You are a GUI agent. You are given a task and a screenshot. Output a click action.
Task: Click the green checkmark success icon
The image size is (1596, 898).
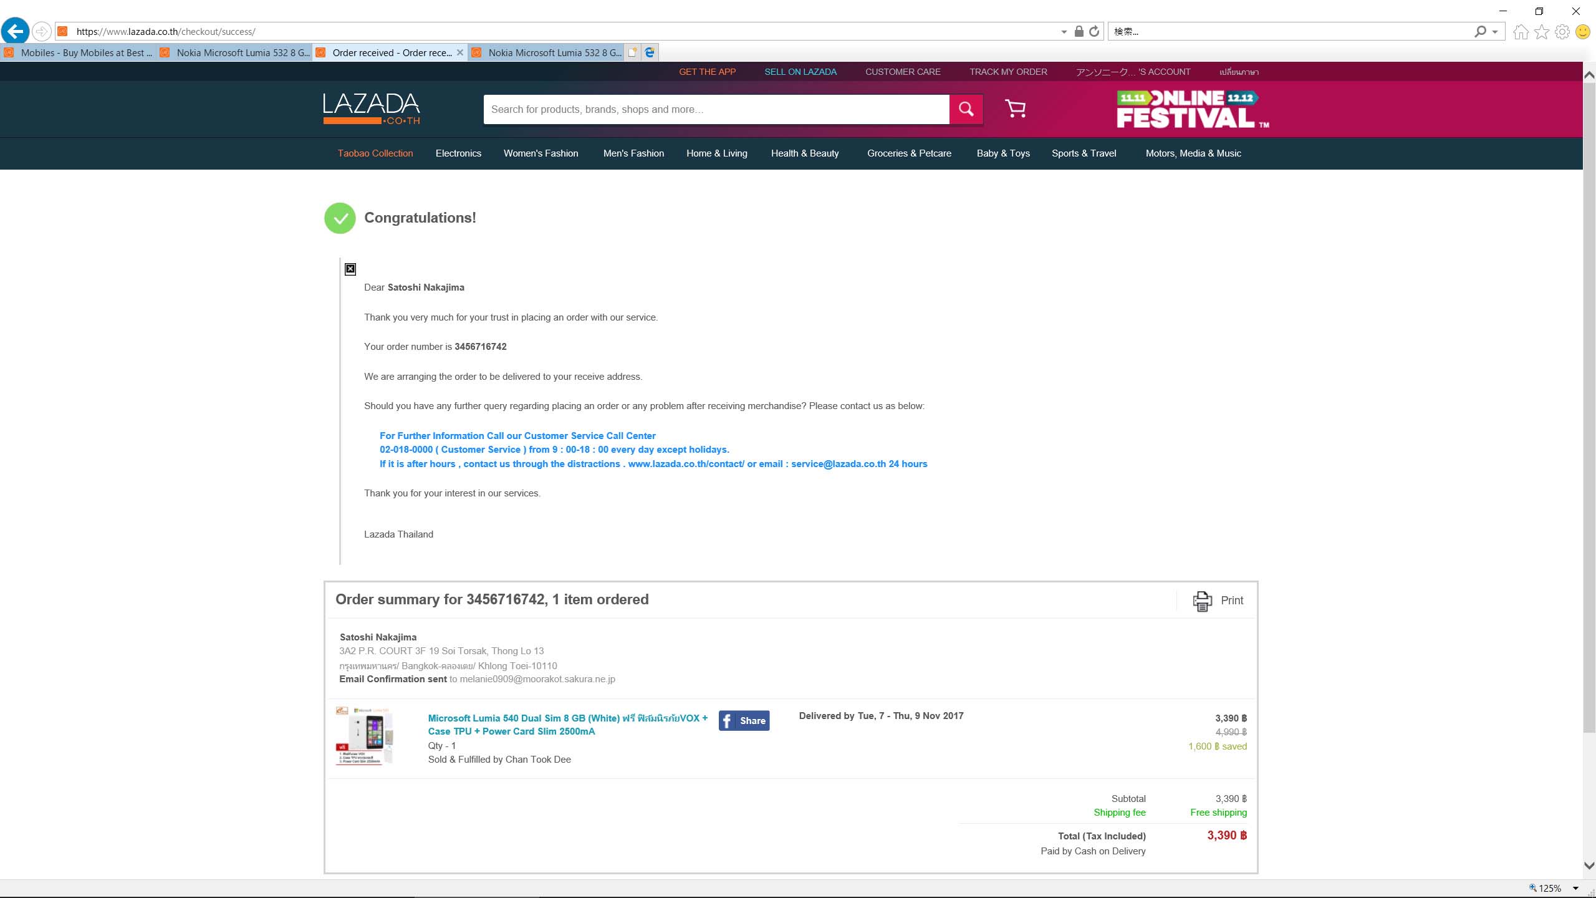(x=340, y=218)
